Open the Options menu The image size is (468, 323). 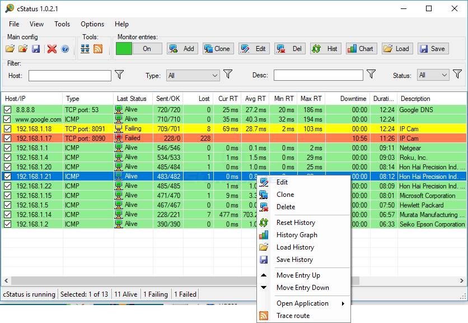92,24
